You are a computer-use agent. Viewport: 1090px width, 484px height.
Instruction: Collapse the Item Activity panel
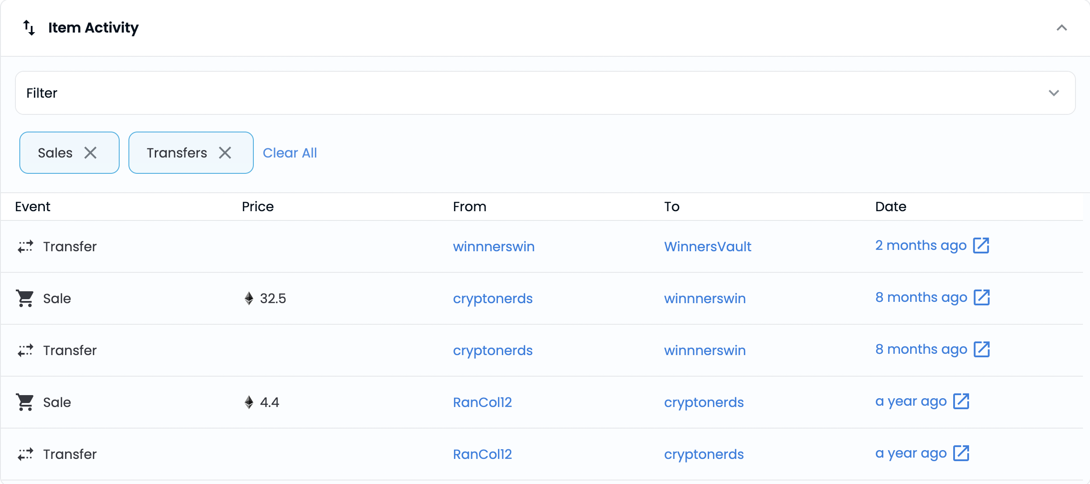coord(1062,28)
